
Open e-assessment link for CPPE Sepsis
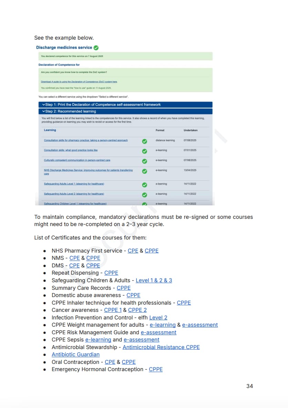click(x=141, y=340)
